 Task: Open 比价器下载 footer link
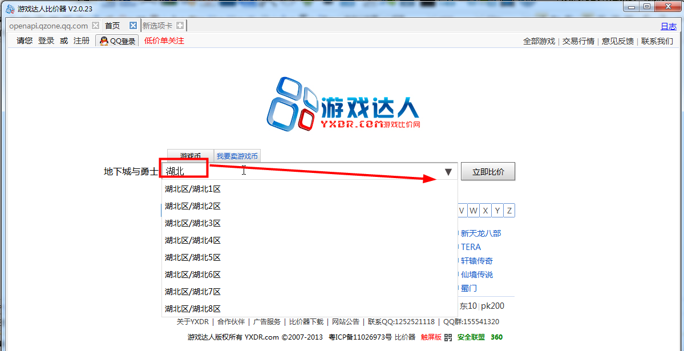pyautogui.click(x=306, y=322)
